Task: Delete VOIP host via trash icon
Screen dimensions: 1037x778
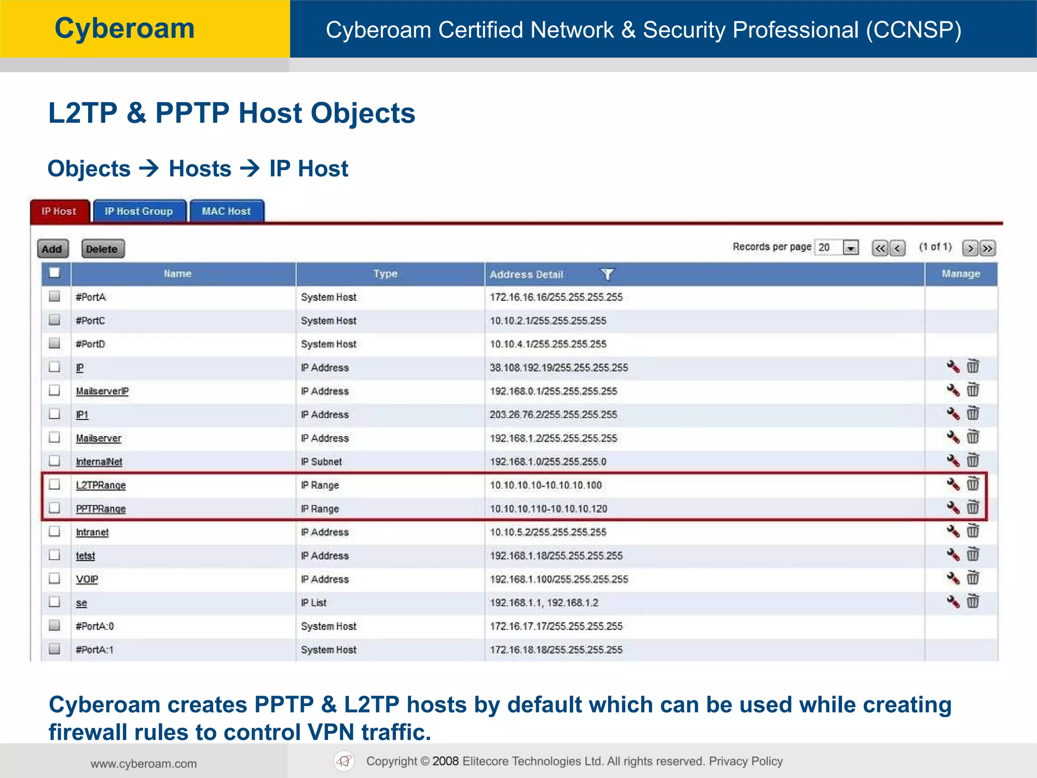Action: click(973, 577)
